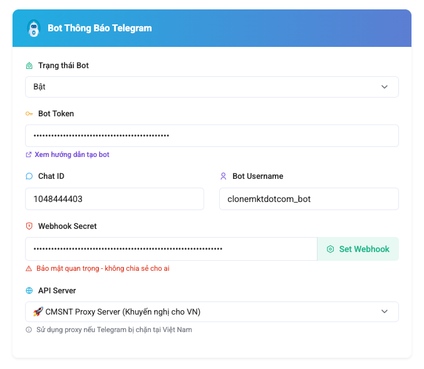
Task: Click the green status icon beside Trạng thái Bot
Action: click(x=29, y=66)
